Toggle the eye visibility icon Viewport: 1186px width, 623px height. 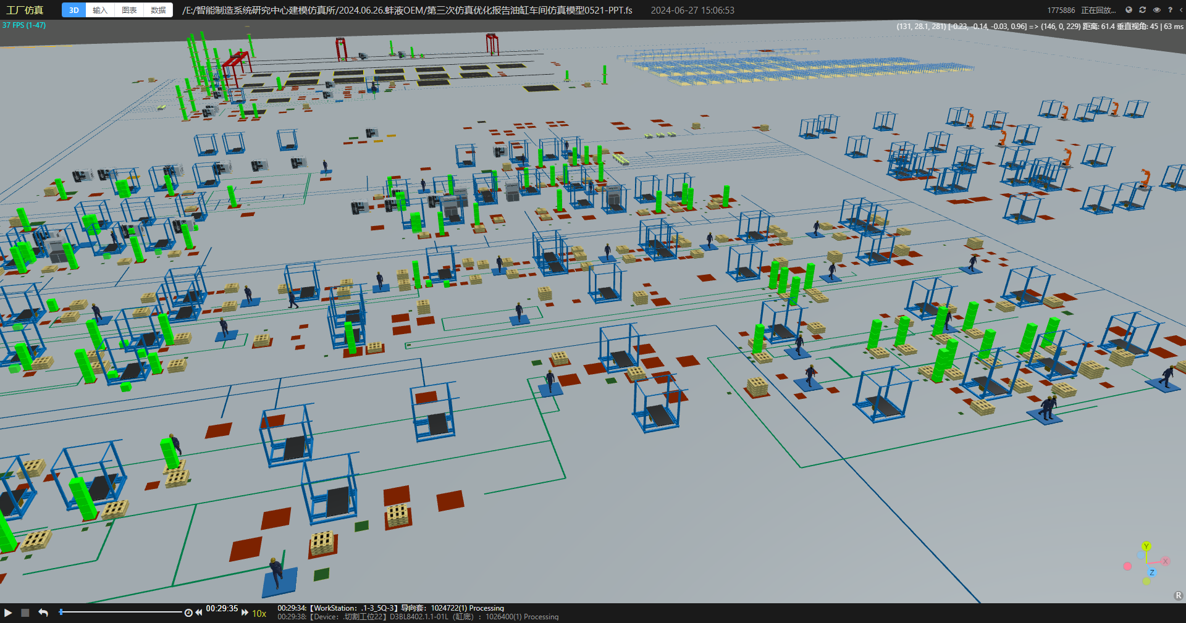point(1156,10)
